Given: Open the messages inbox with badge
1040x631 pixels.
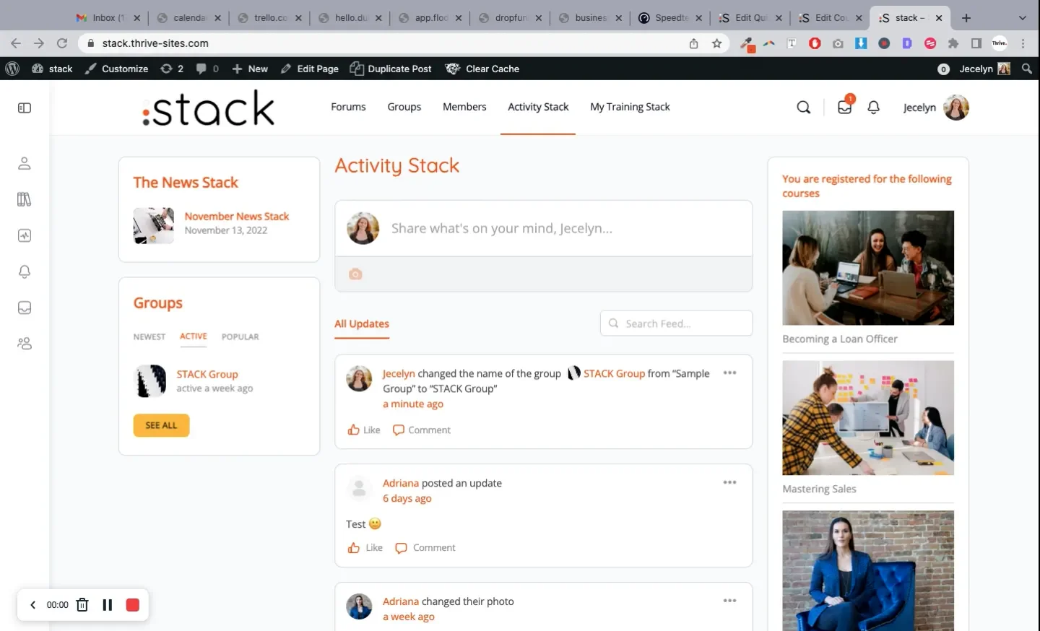Looking at the screenshot, I should click(844, 106).
